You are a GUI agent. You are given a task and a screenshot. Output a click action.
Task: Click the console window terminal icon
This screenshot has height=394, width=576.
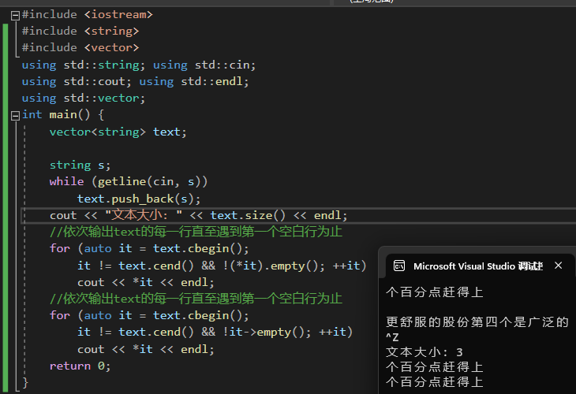click(399, 266)
